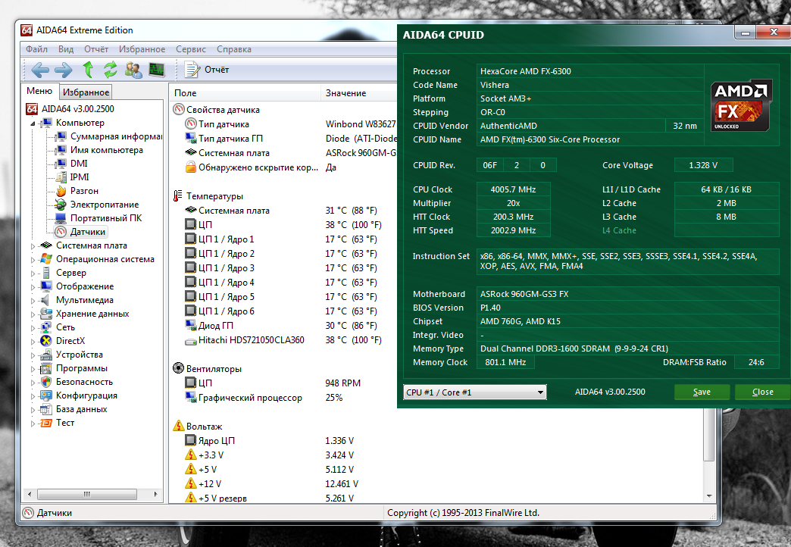
Task: Open the Избранное menu in menu bar
Action: point(142,49)
